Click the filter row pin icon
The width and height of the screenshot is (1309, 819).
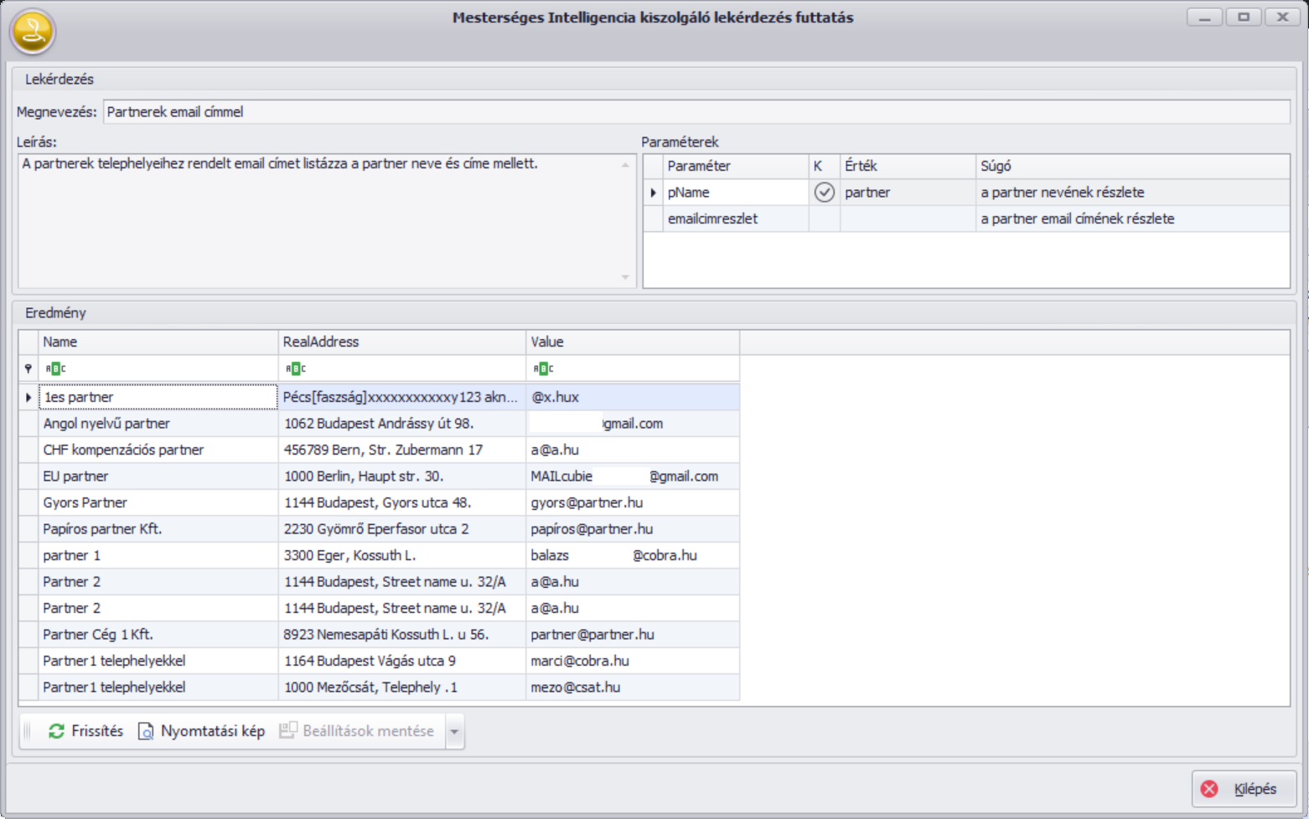pos(28,368)
